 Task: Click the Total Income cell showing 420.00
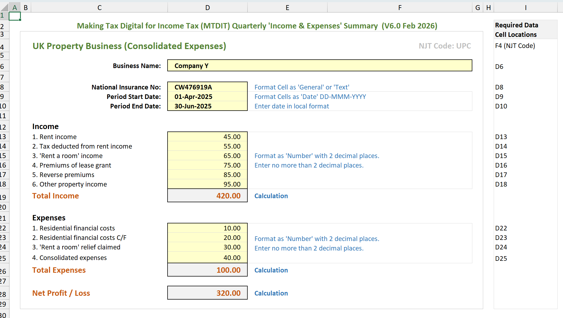point(207,195)
